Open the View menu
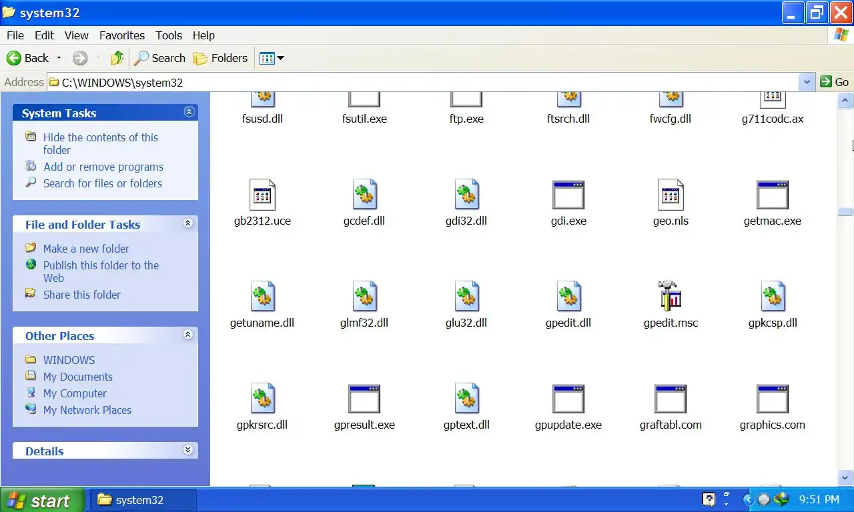 [77, 35]
